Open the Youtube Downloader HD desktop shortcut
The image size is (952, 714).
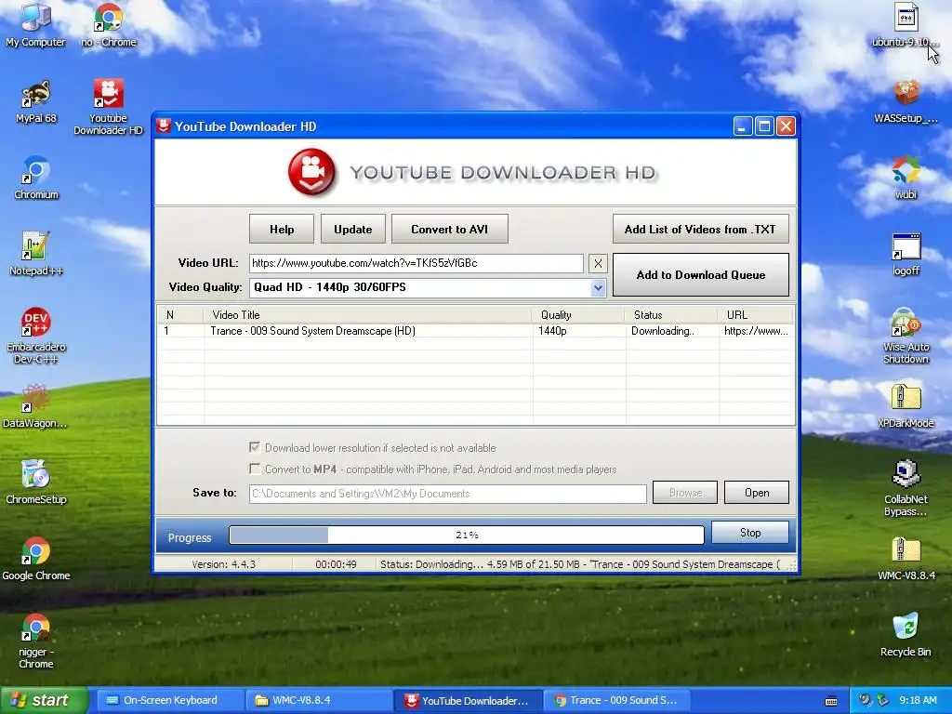click(x=108, y=107)
